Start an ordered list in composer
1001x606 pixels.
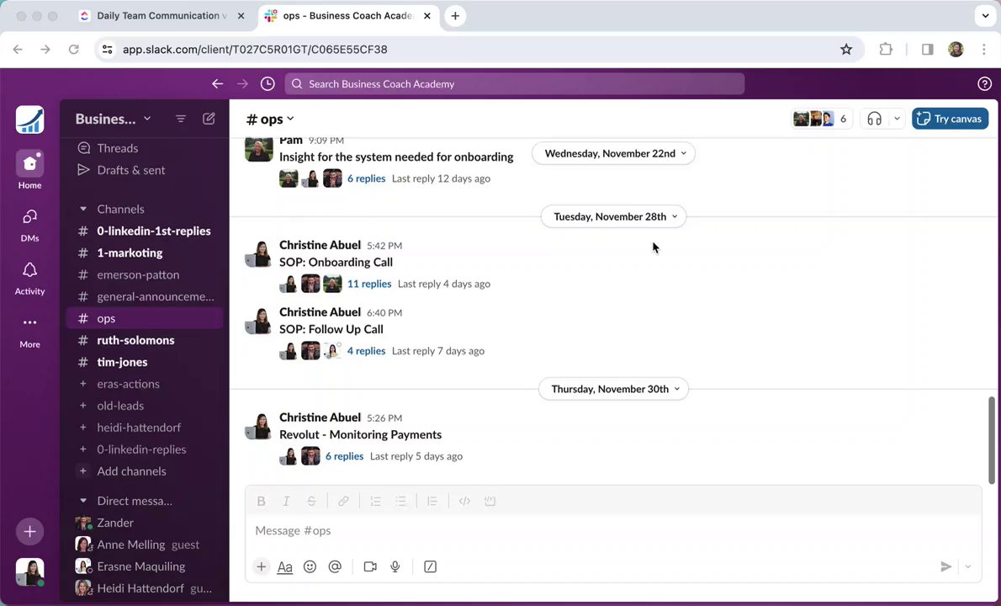375,502
